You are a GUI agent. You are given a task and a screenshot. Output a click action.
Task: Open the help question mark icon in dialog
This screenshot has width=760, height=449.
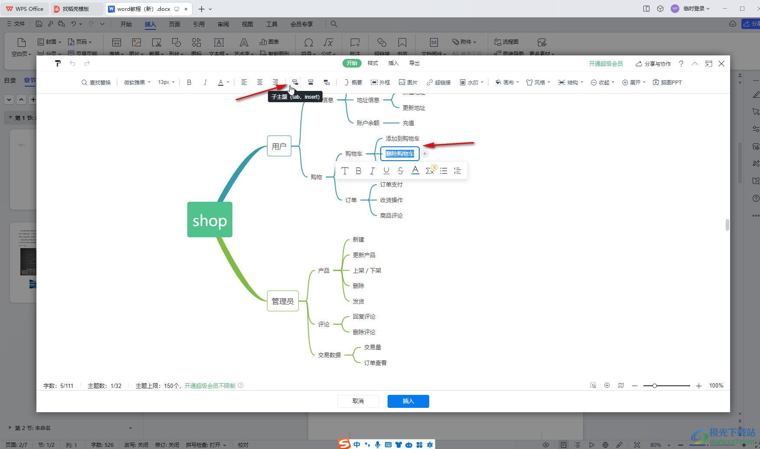[681, 64]
